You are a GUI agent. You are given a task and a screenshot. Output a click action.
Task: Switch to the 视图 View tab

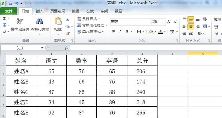(118, 11)
